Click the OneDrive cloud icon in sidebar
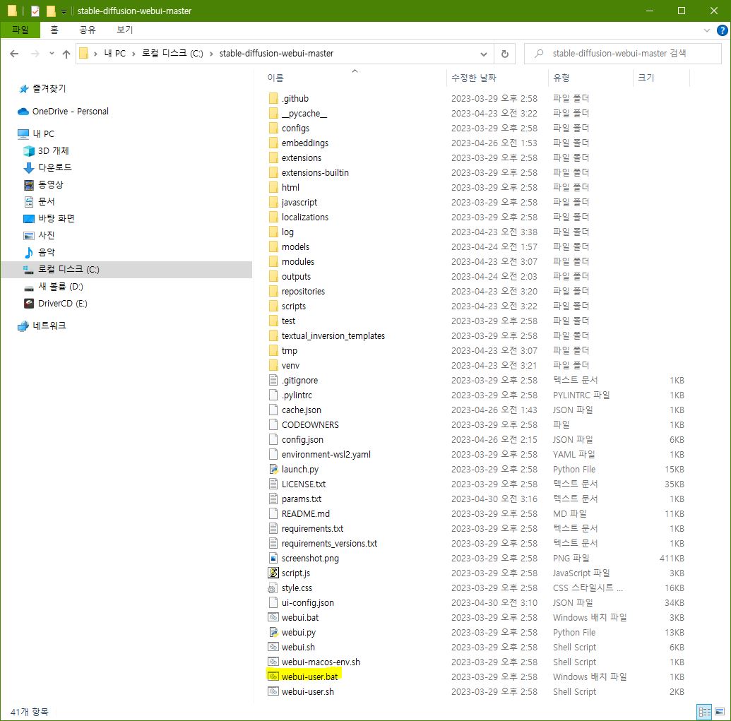This screenshot has height=721, width=731. (x=23, y=112)
